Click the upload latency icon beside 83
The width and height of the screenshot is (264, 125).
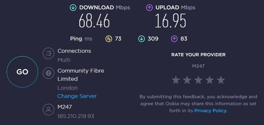point(174,38)
